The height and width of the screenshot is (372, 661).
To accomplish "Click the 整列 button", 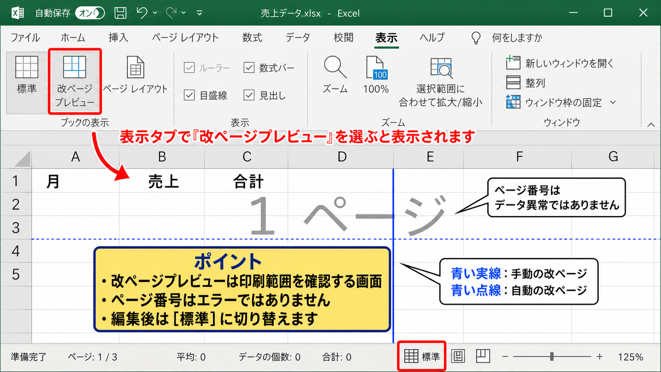I will tap(526, 83).
